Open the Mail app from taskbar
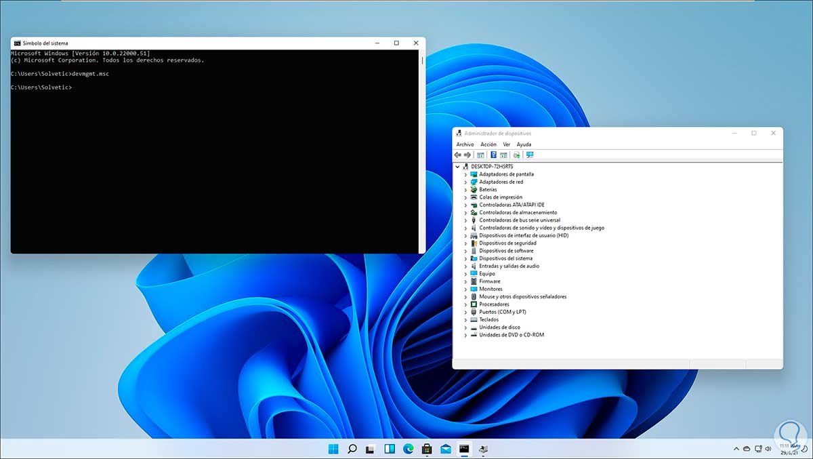Image resolution: width=813 pixels, height=459 pixels. (x=446, y=449)
